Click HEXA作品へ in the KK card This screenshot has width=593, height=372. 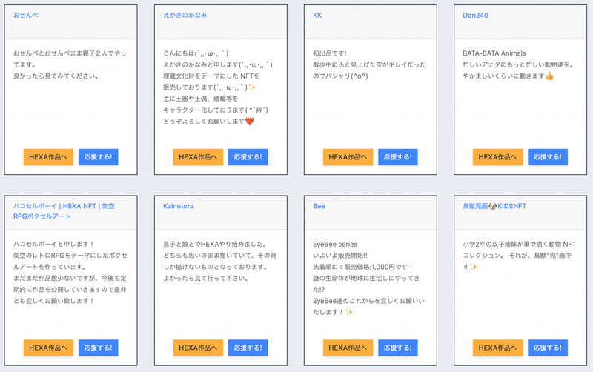point(348,157)
